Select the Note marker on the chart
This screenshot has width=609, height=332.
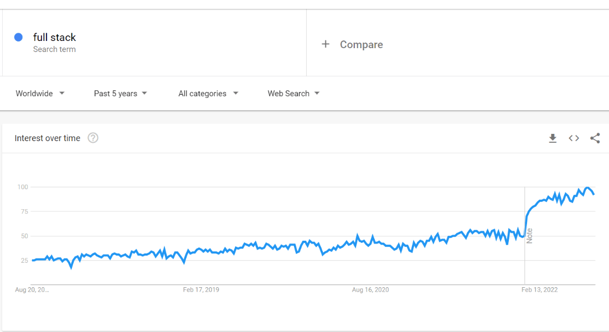click(529, 236)
